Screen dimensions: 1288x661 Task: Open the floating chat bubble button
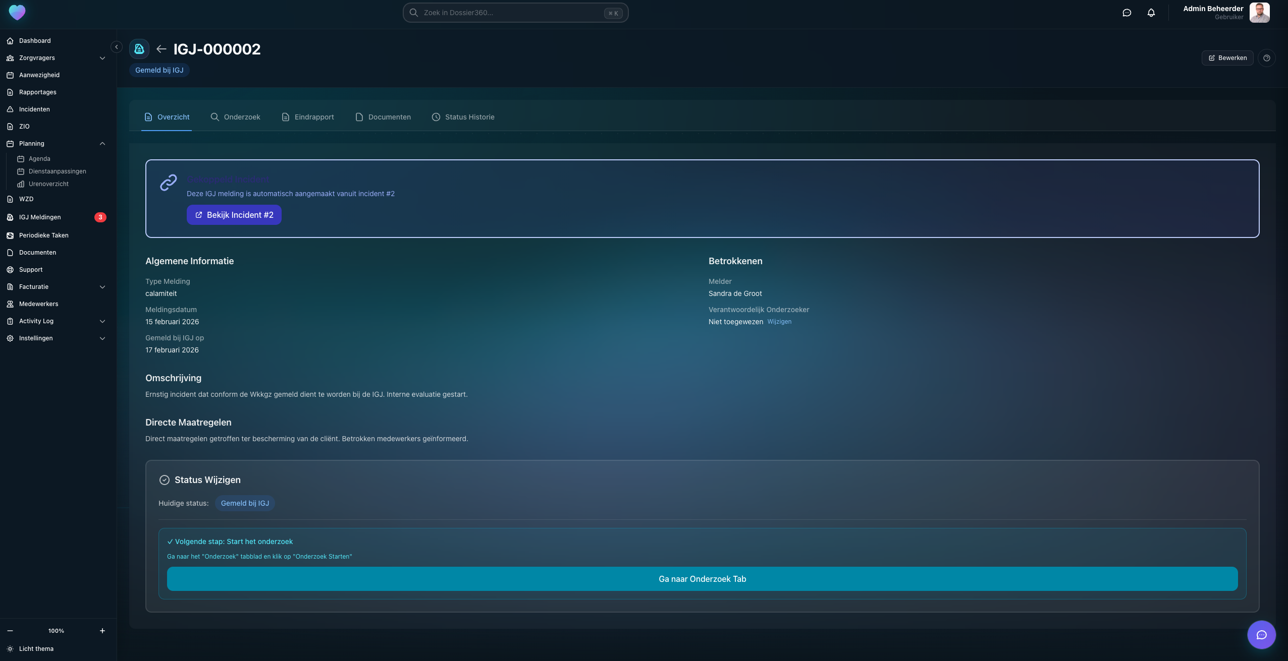pos(1261,634)
